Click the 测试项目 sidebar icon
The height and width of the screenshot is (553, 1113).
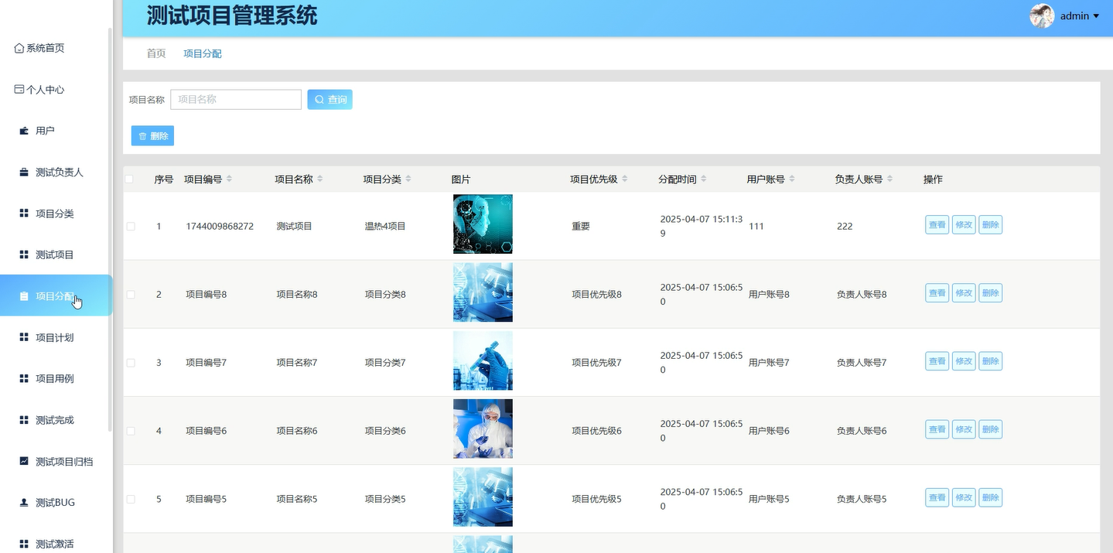click(x=23, y=254)
